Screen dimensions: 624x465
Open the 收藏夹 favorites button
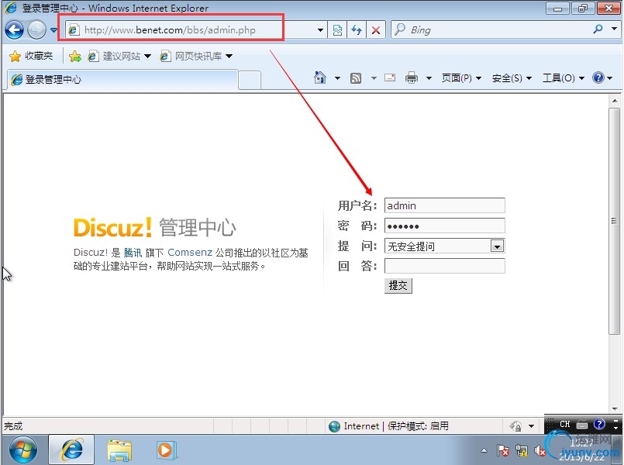[31, 56]
